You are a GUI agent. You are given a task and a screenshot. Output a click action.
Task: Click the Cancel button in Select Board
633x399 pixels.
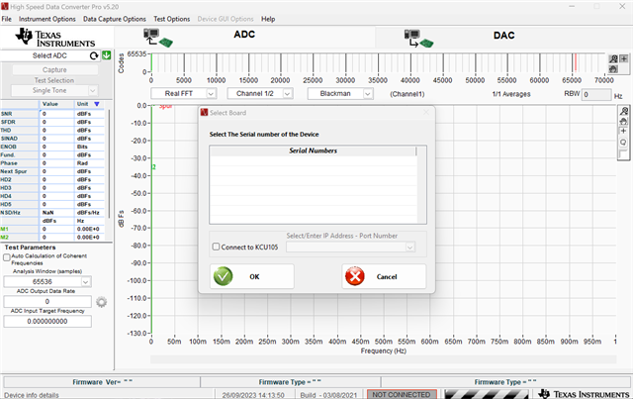click(x=384, y=276)
